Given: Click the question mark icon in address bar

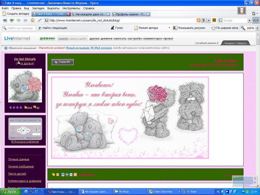Looking at the screenshot, I should [203, 20].
